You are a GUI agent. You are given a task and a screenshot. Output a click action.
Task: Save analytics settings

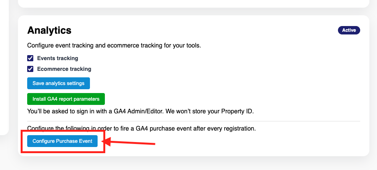[59, 83]
